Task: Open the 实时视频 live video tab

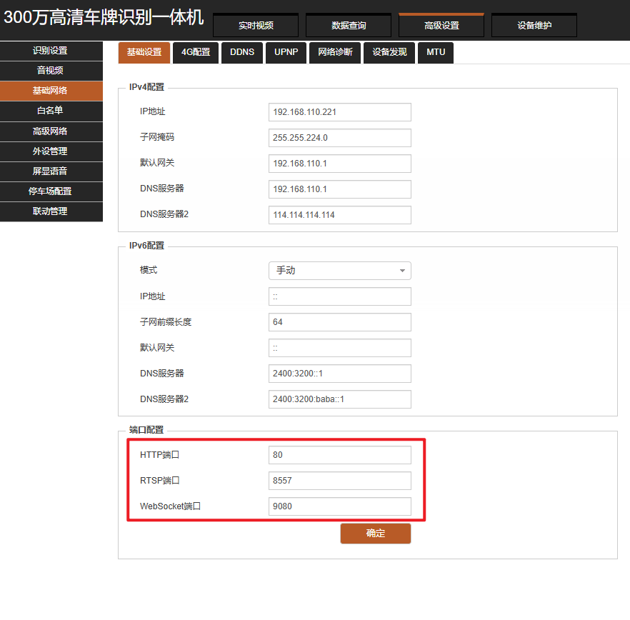Action: [256, 25]
